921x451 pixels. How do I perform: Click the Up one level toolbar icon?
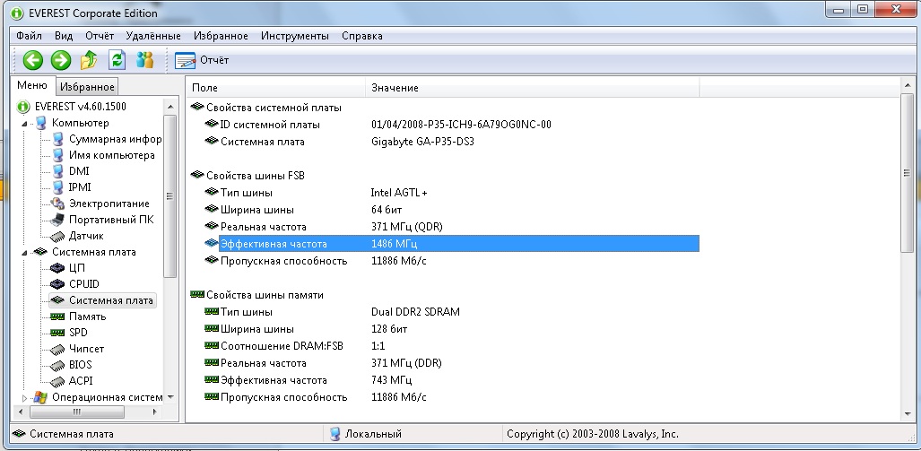pos(89,60)
